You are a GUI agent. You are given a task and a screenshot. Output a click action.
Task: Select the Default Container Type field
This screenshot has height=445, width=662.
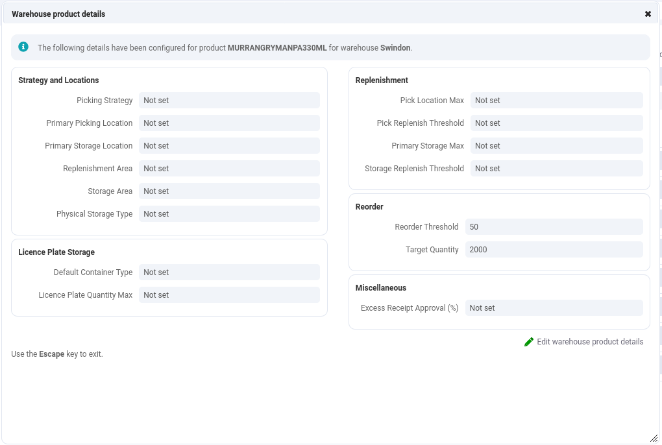pyautogui.click(x=229, y=272)
